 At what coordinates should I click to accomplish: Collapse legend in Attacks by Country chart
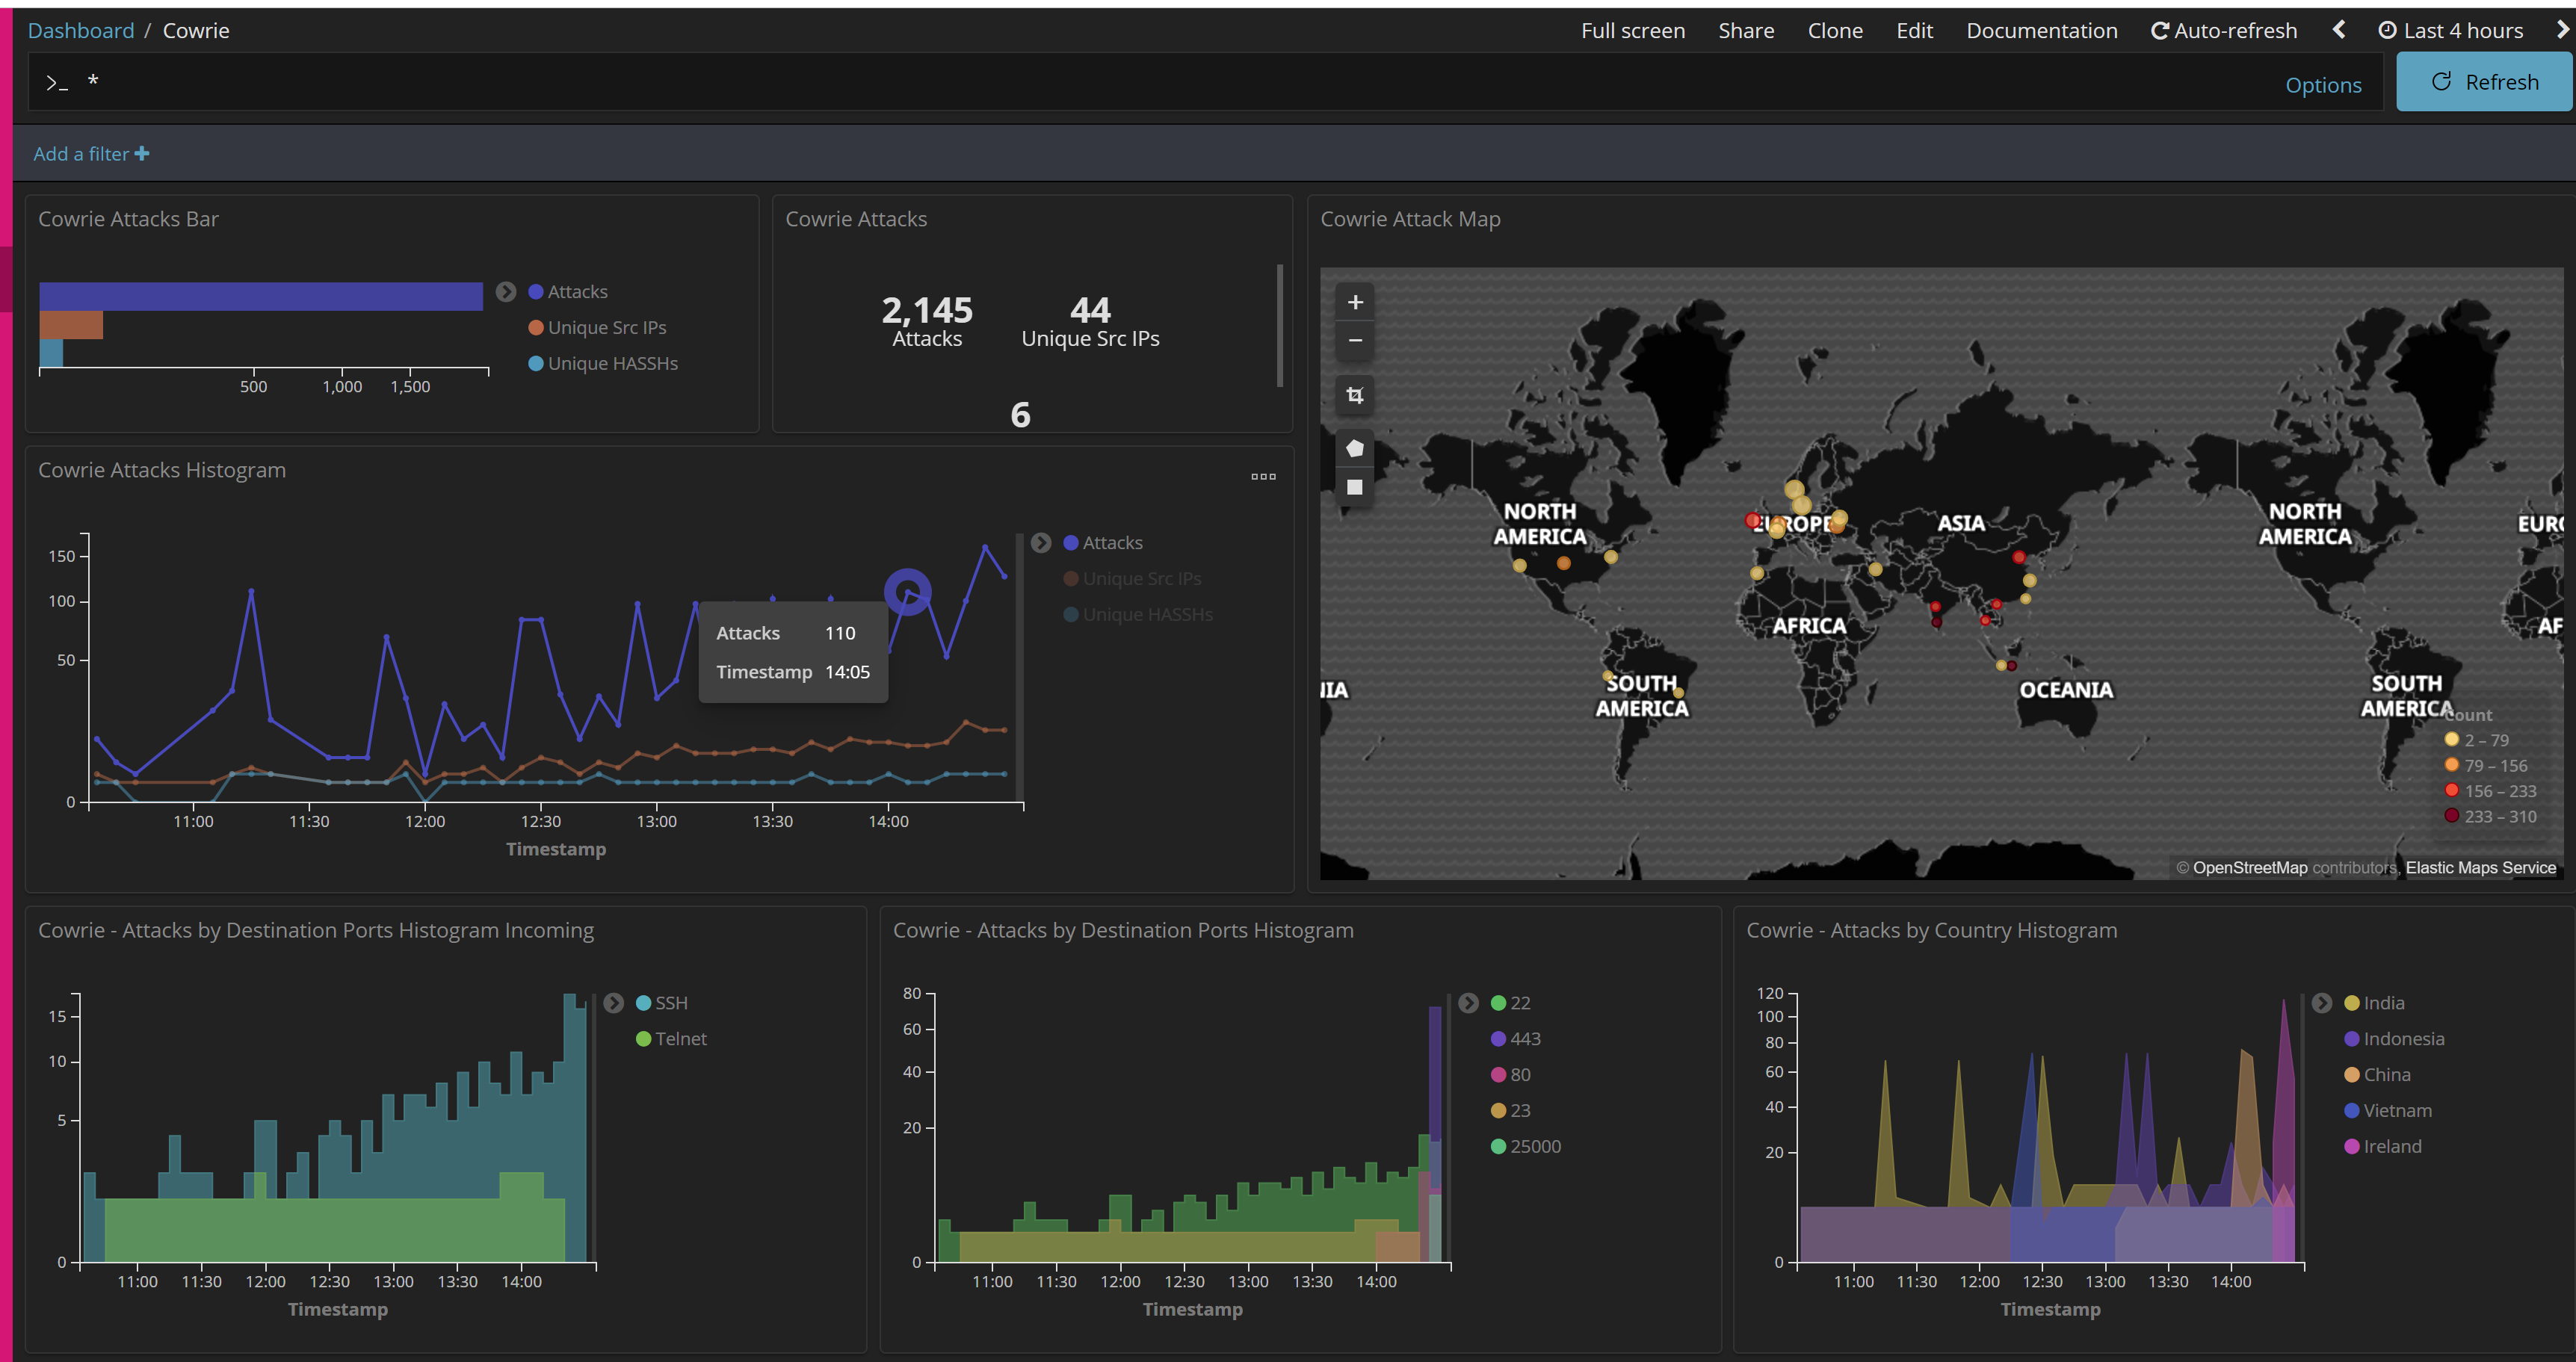tap(2322, 1003)
